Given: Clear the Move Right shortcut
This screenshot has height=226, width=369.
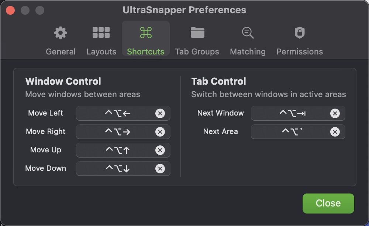Looking at the screenshot, I should pos(160,132).
